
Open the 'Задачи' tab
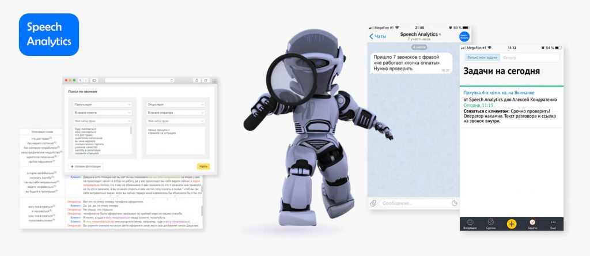coord(532,224)
